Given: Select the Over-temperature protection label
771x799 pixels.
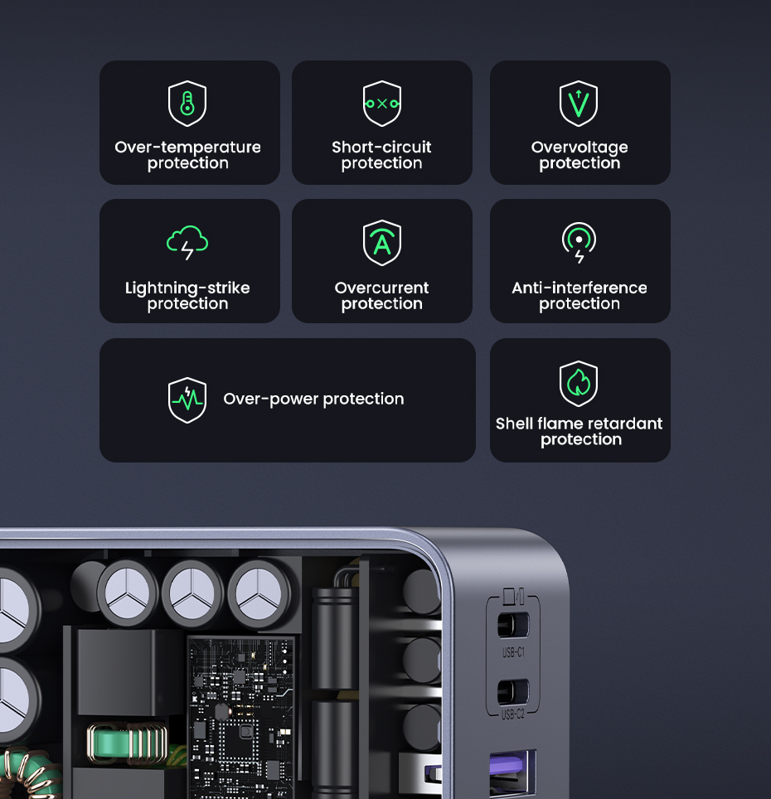Looking at the screenshot, I should pos(187,155).
